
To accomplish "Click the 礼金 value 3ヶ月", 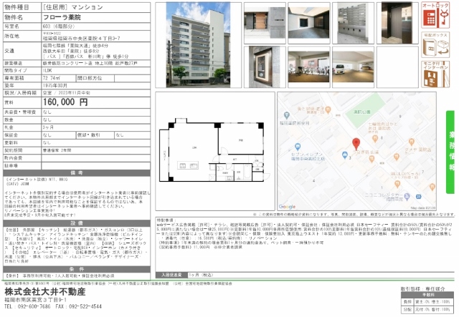I will pos(48,127).
